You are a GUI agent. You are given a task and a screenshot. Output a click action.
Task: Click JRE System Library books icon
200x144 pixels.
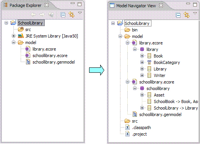coord(21,36)
